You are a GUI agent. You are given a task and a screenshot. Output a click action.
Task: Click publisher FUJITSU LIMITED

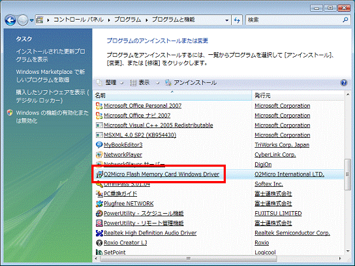coord(278,213)
